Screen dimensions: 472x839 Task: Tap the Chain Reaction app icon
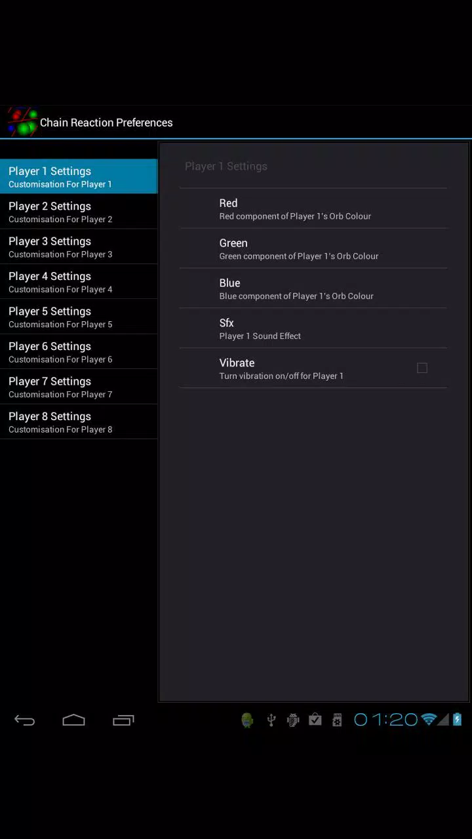[22, 123]
